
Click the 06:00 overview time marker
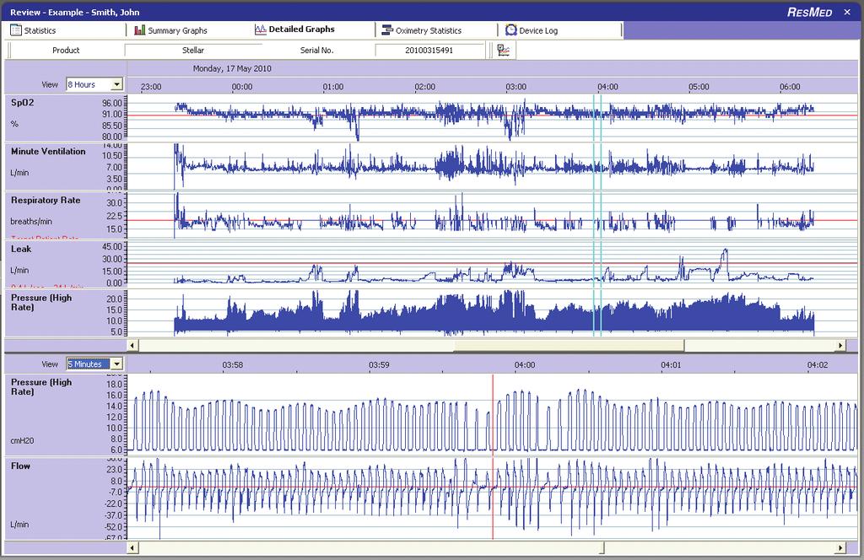tap(790, 87)
